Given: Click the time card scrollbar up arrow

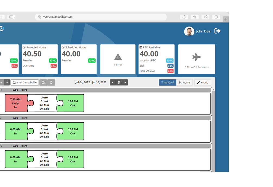Looking at the screenshot, I should pyautogui.click(x=213, y=89).
